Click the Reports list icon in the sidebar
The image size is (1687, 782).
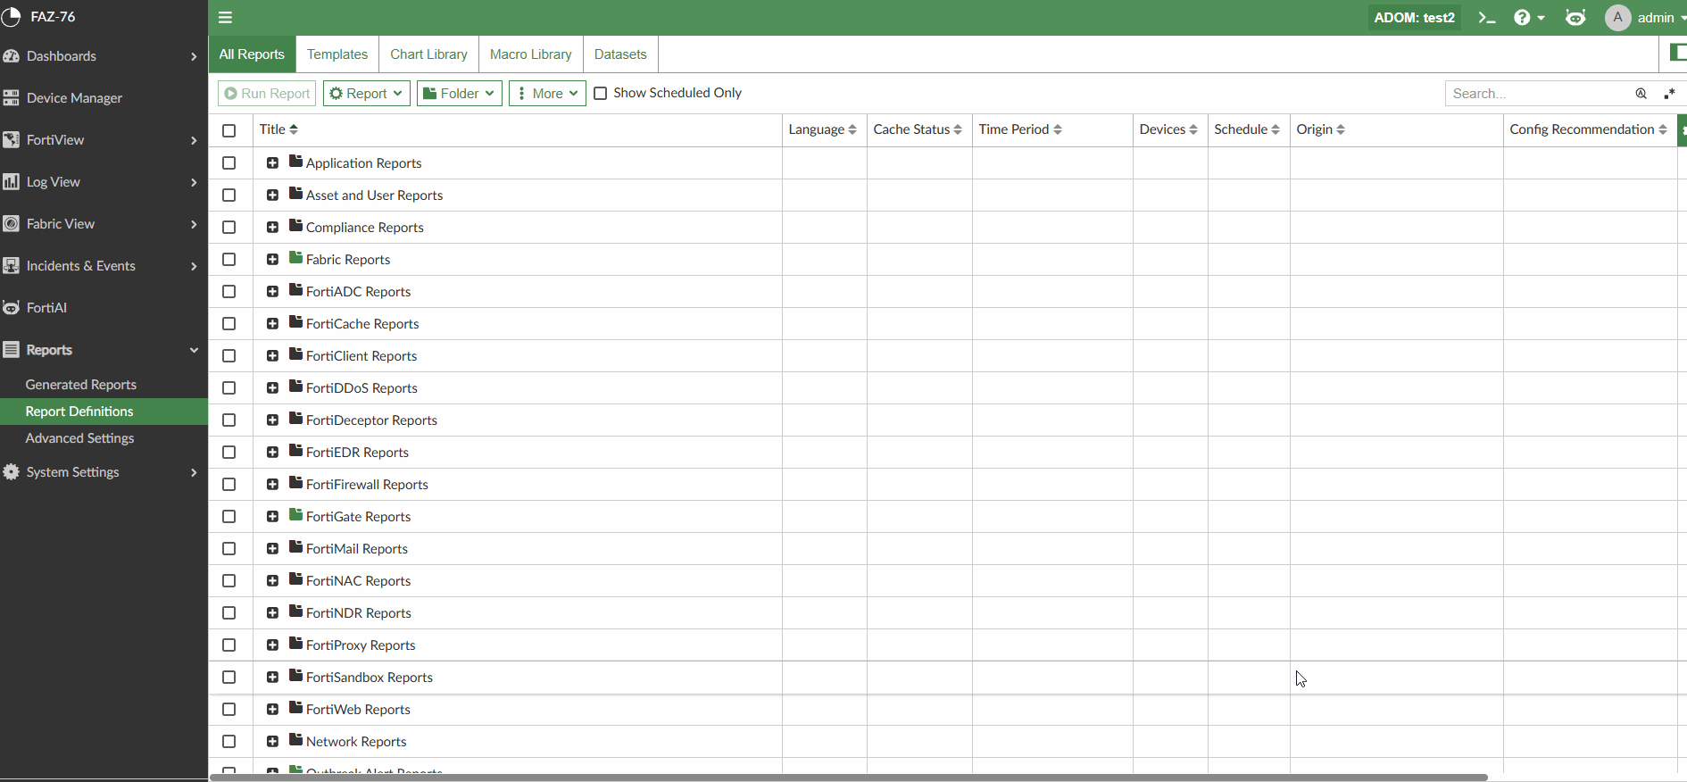pyautogui.click(x=11, y=349)
